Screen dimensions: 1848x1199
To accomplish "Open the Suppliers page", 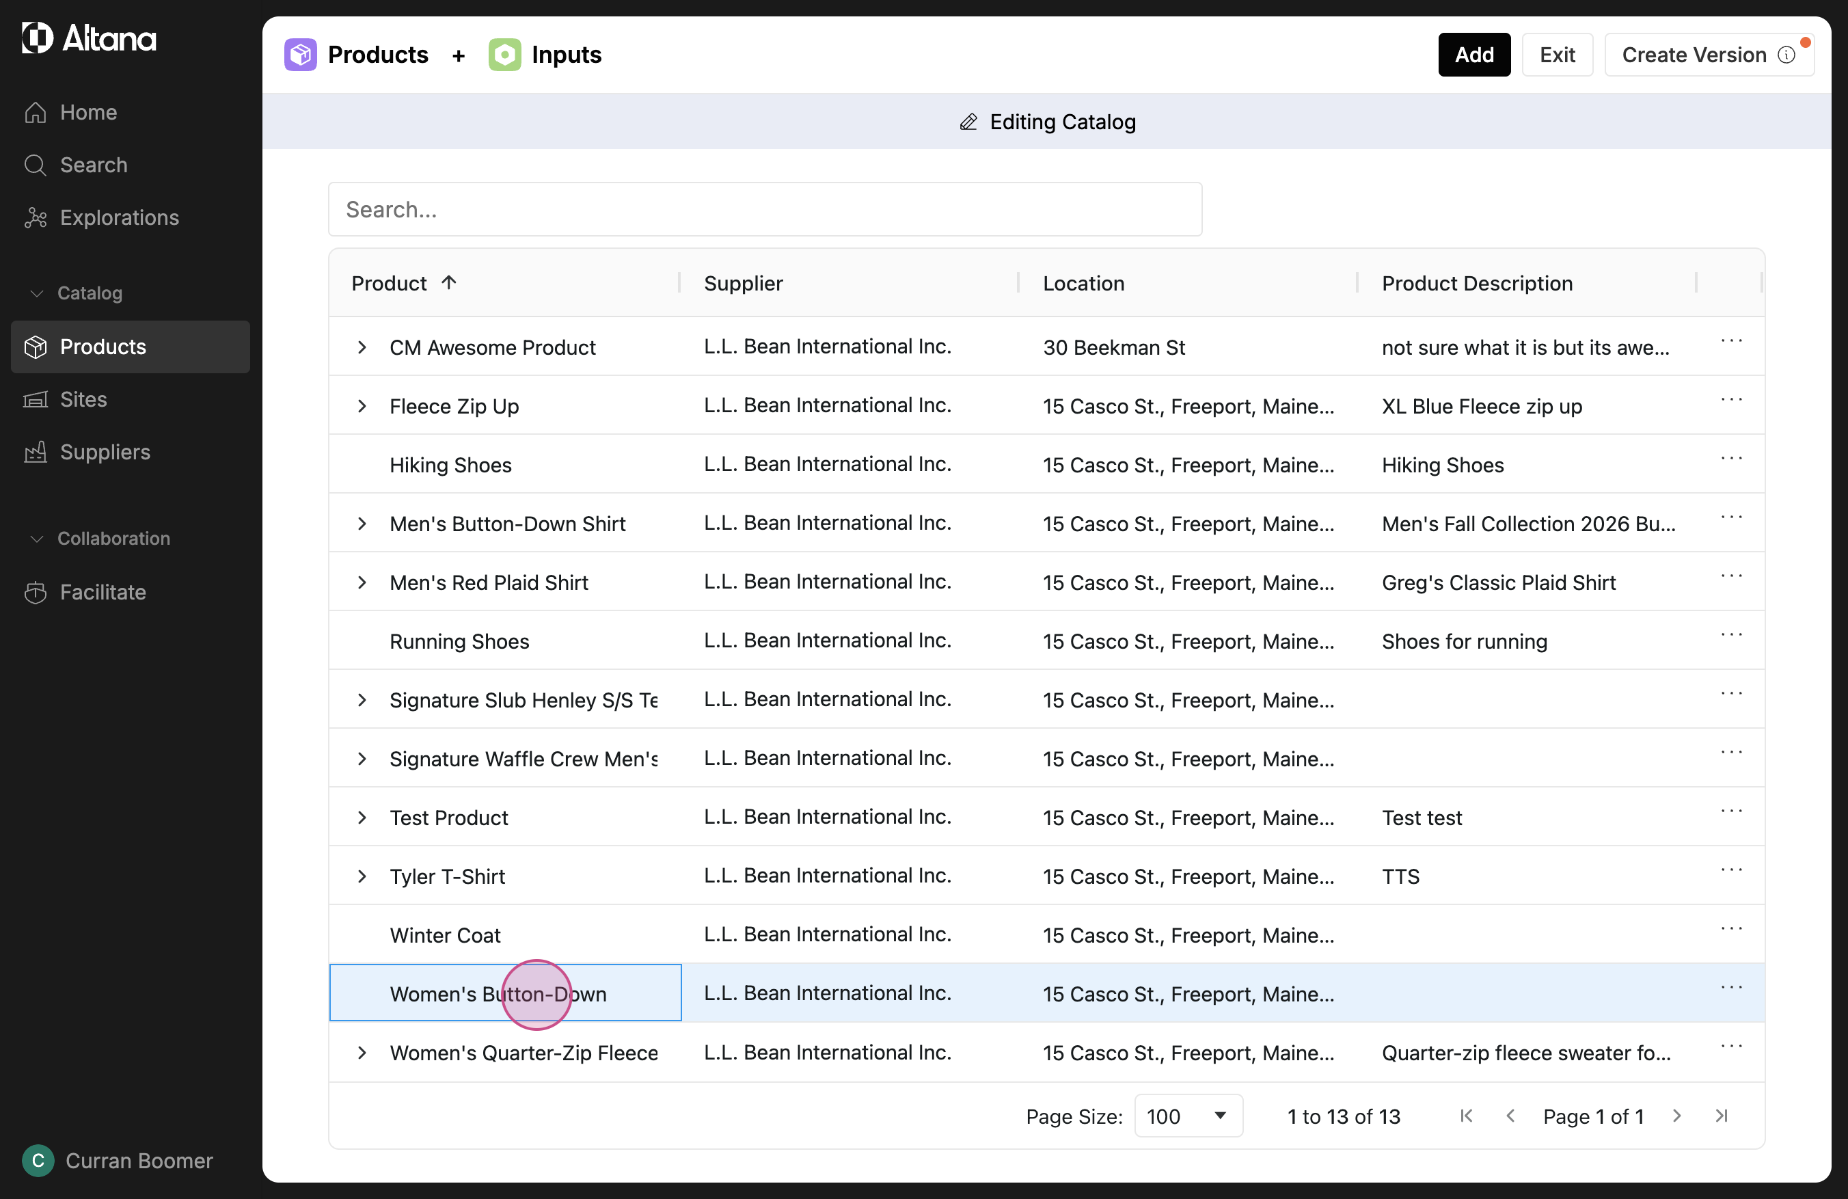I will (x=105, y=452).
